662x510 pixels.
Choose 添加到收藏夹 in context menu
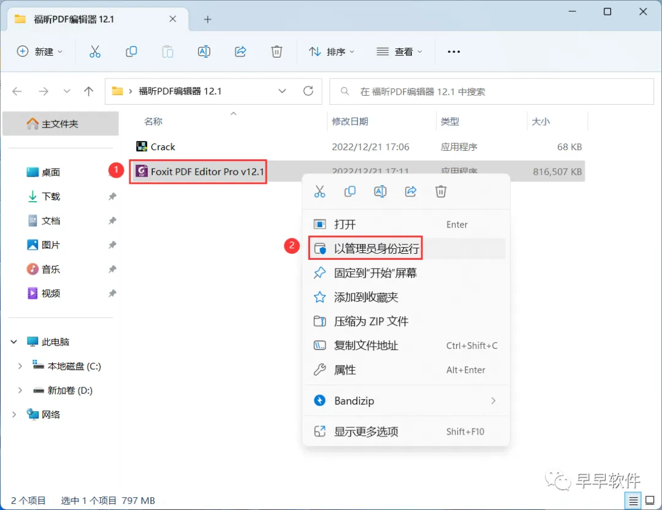[406, 297]
